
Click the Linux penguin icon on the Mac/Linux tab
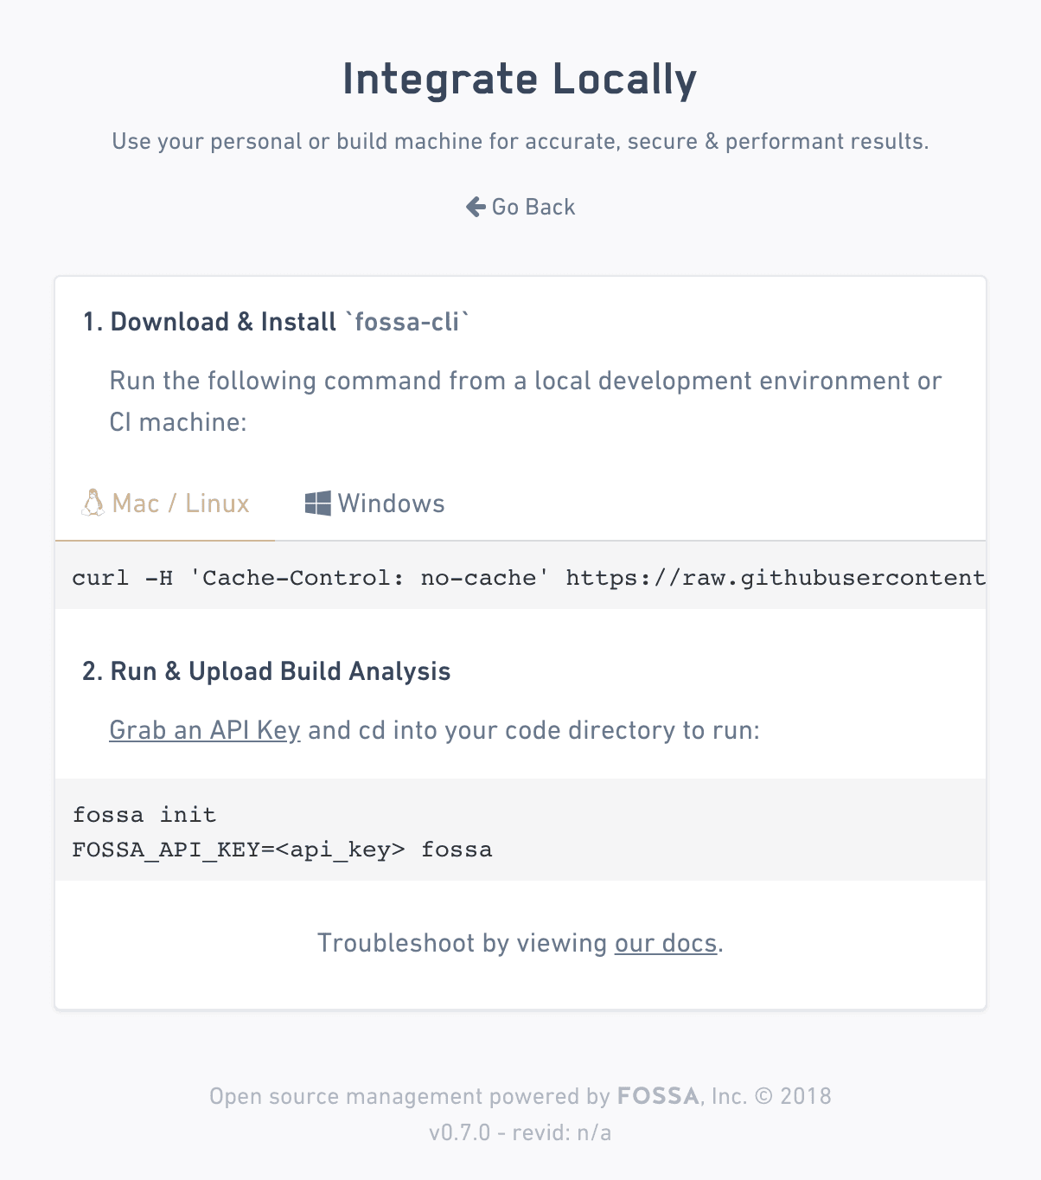(x=95, y=503)
